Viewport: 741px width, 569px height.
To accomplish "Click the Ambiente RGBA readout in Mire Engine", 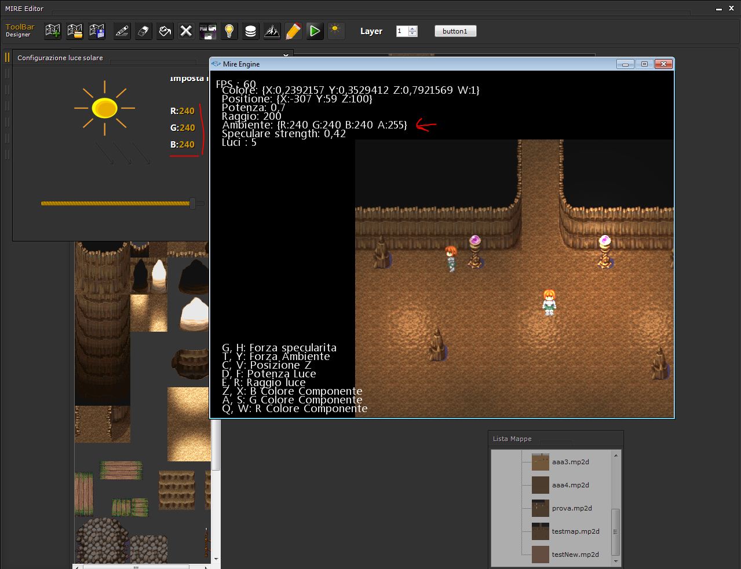I will (x=315, y=125).
